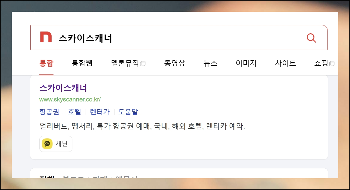Click the description text starting with 얼리버드
This screenshot has height=190, width=350.
point(142,126)
